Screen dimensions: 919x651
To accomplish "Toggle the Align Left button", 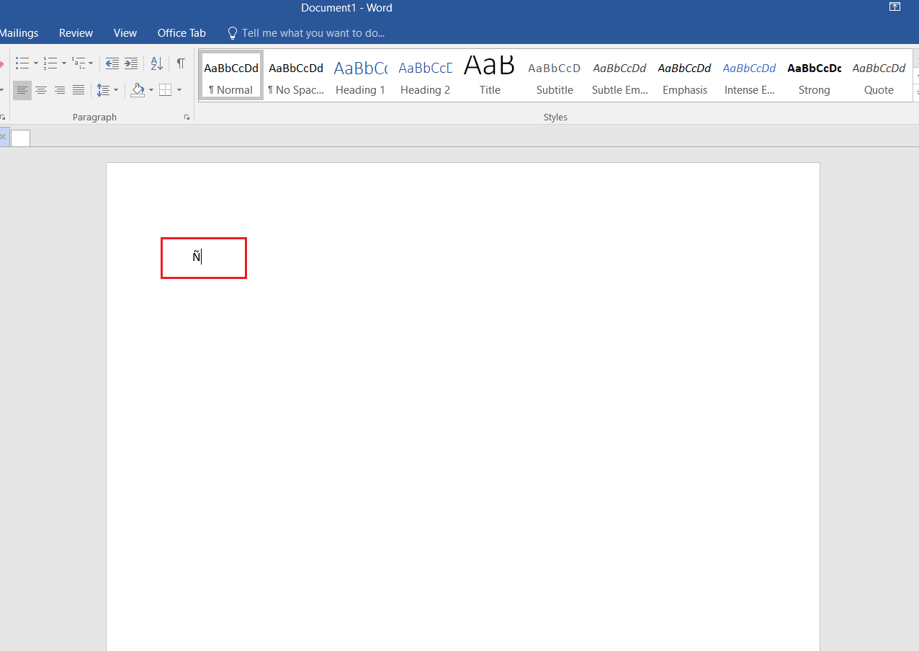I will pos(22,90).
